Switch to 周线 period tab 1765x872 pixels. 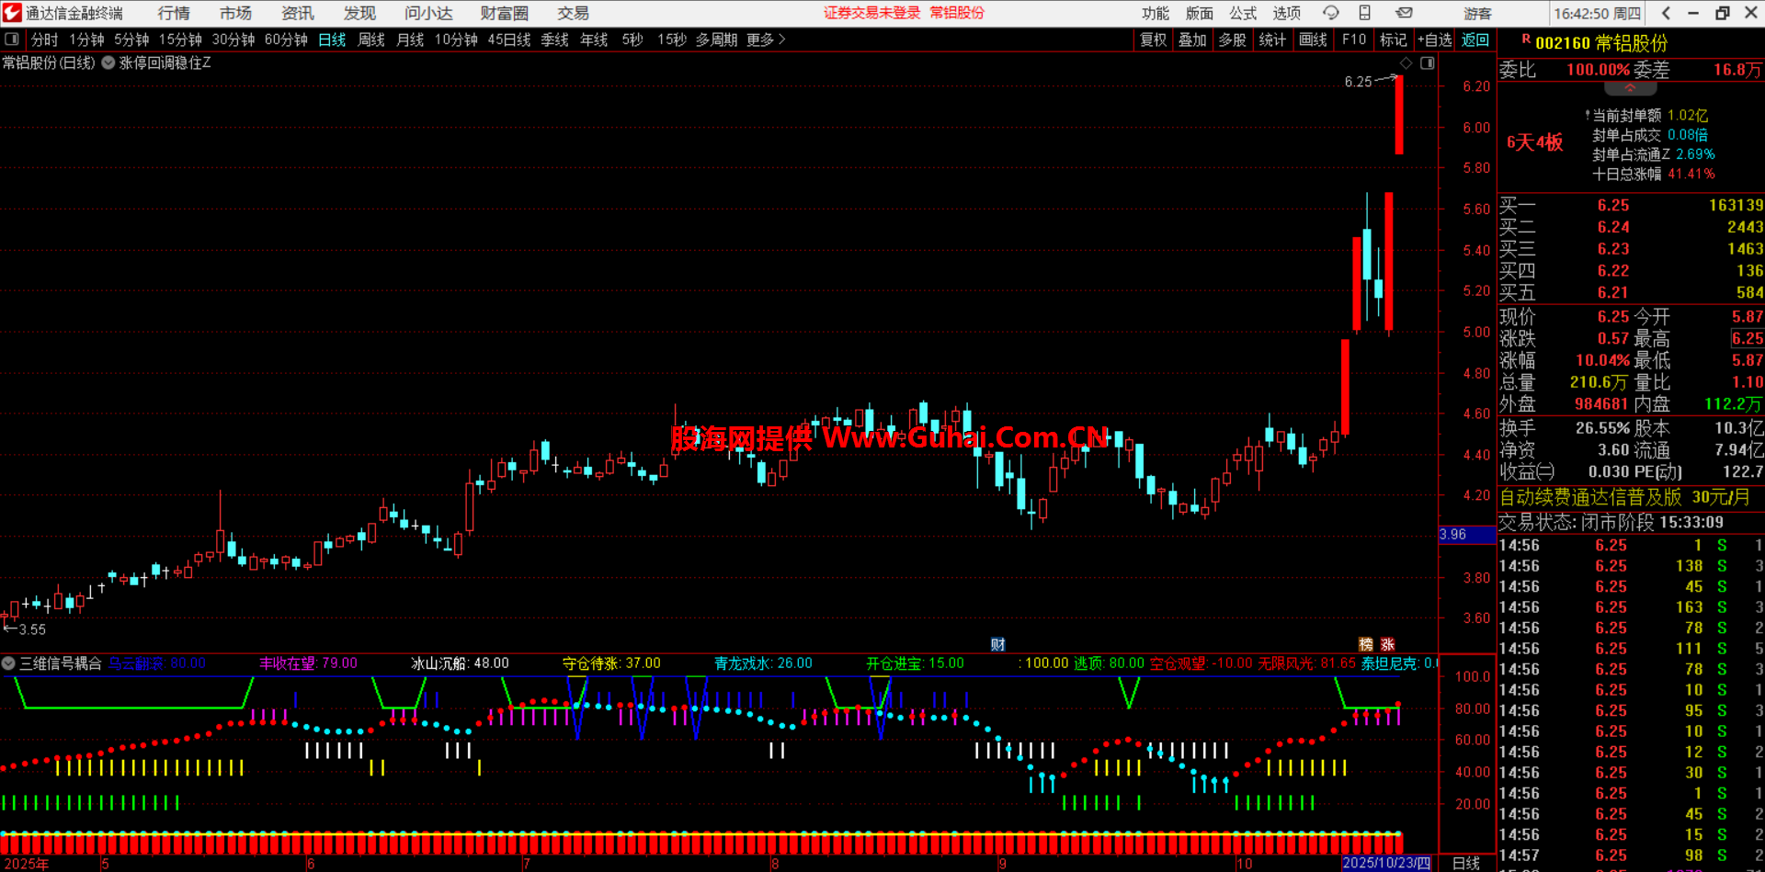coord(370,40)
